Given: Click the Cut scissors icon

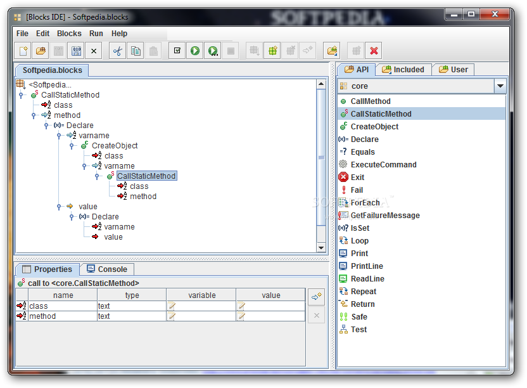Looking at the screenshot, I should [118, 51].
